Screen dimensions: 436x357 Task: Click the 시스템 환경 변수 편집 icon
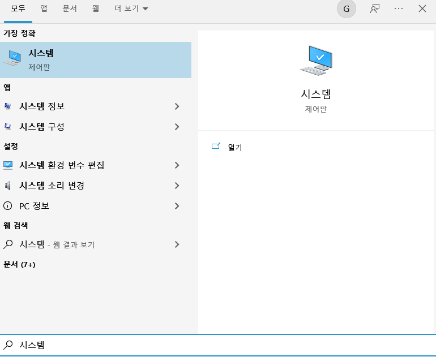coord(8,165)
